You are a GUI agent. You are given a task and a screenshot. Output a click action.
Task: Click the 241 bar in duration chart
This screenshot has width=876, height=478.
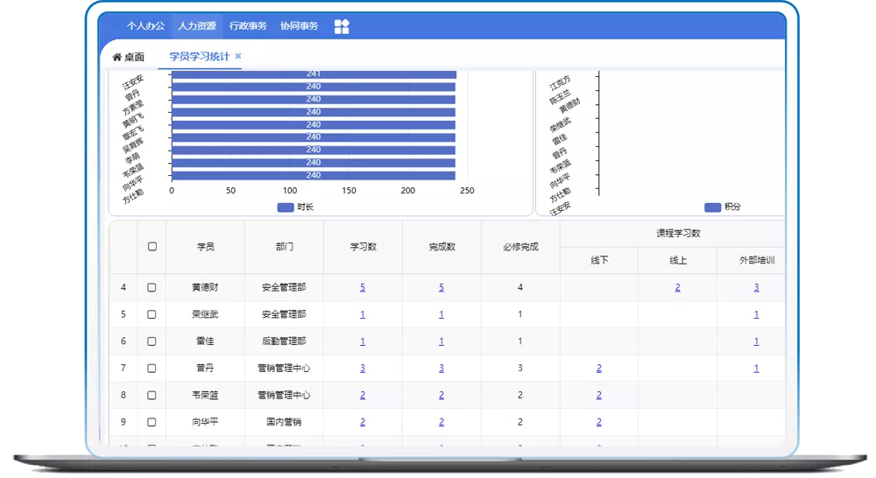(314, 74)
